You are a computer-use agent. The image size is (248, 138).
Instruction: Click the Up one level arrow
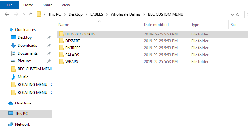(31, 14)
